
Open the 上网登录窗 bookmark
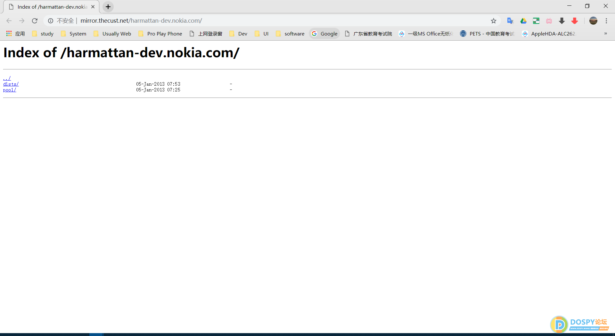point(206,34)
